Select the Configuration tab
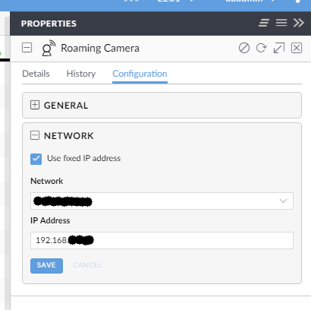The height and width of the screenshot is (310, 311). pos(140,74)
